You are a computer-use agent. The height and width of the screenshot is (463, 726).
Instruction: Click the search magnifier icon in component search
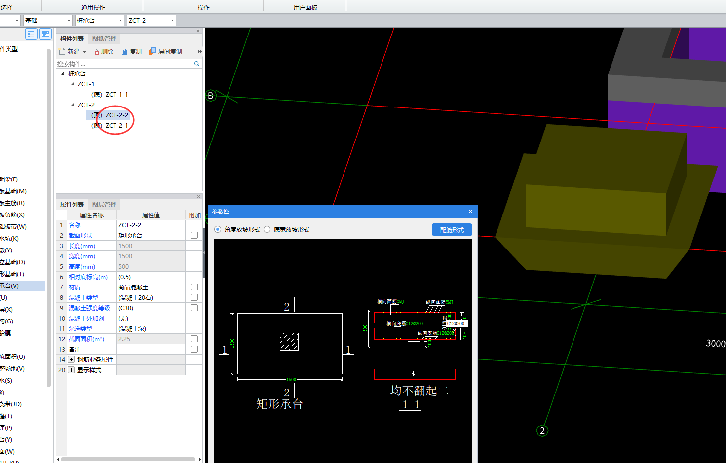tap(197, 64)
